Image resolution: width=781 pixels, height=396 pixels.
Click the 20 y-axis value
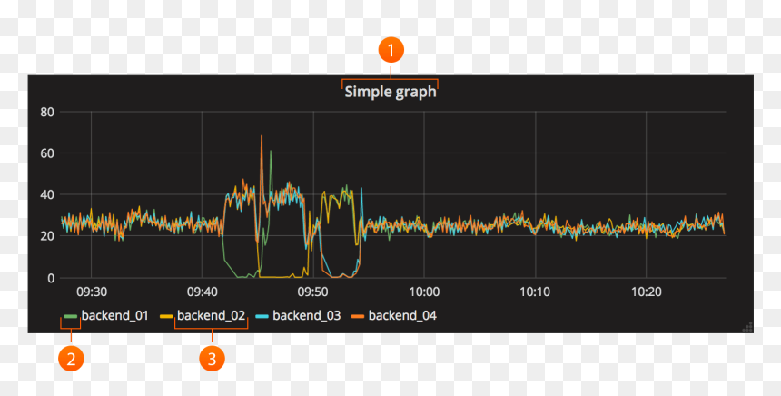point(47,236)
